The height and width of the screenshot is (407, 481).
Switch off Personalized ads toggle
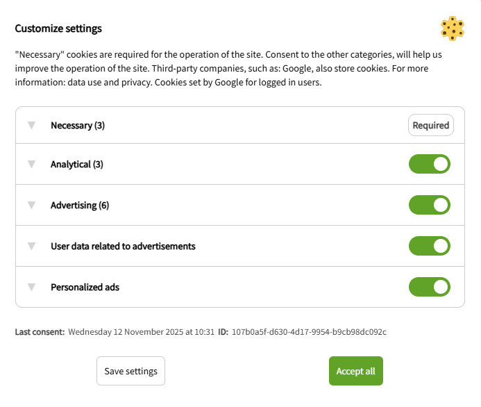coord(430,287)
